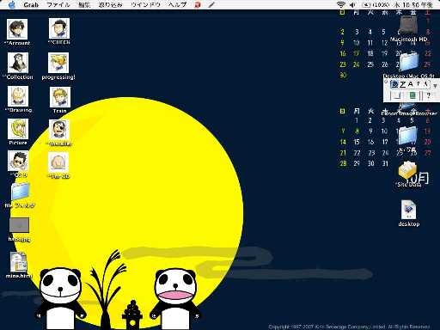Select the Macintosh HD drive icon
The width and height of the screenshot is (440, 330).
(x=409, y=26)
